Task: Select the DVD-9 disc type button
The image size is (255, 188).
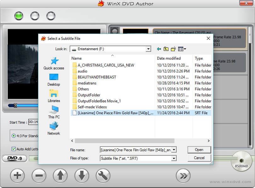Action: tap(14, 158)
